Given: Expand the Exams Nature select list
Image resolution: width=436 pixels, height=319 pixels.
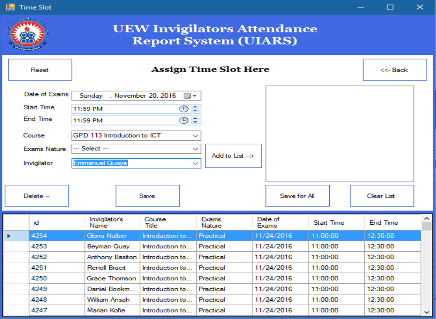Looking at the screenshot, I should tap(195, 149).
